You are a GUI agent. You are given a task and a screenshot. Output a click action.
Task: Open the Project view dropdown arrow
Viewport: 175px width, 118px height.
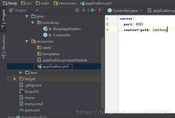pos(37,10)
